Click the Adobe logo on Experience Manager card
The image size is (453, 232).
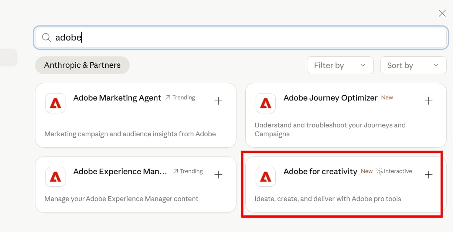pyautogui.click(x=55, y=177)
